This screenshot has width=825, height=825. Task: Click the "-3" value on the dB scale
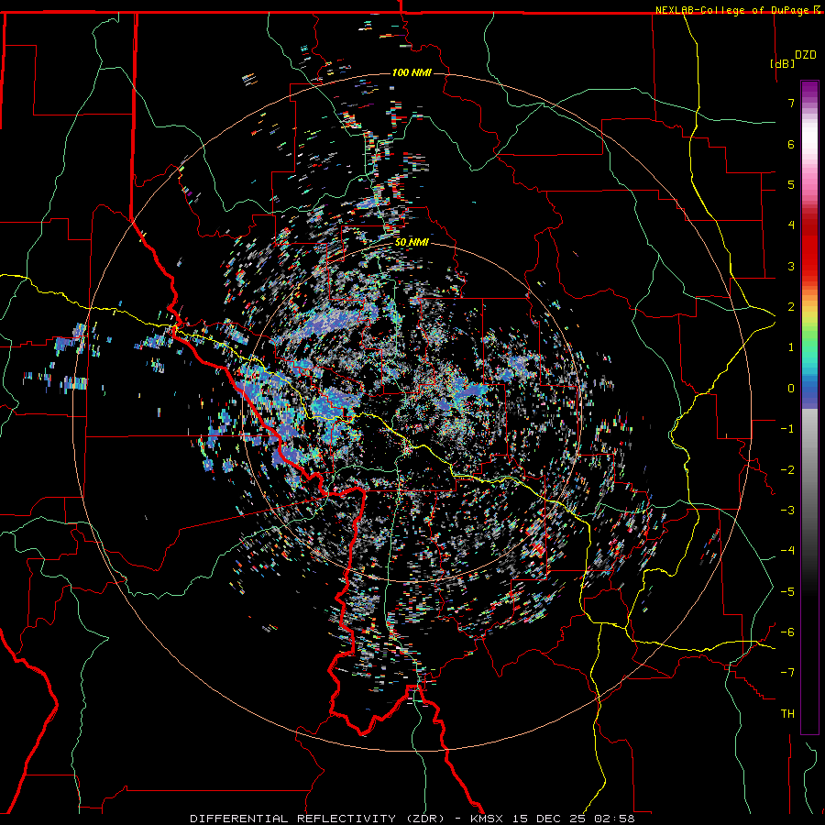click(787, 511)
